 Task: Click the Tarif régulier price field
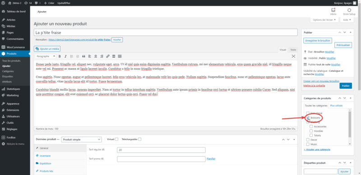[161, 150]
